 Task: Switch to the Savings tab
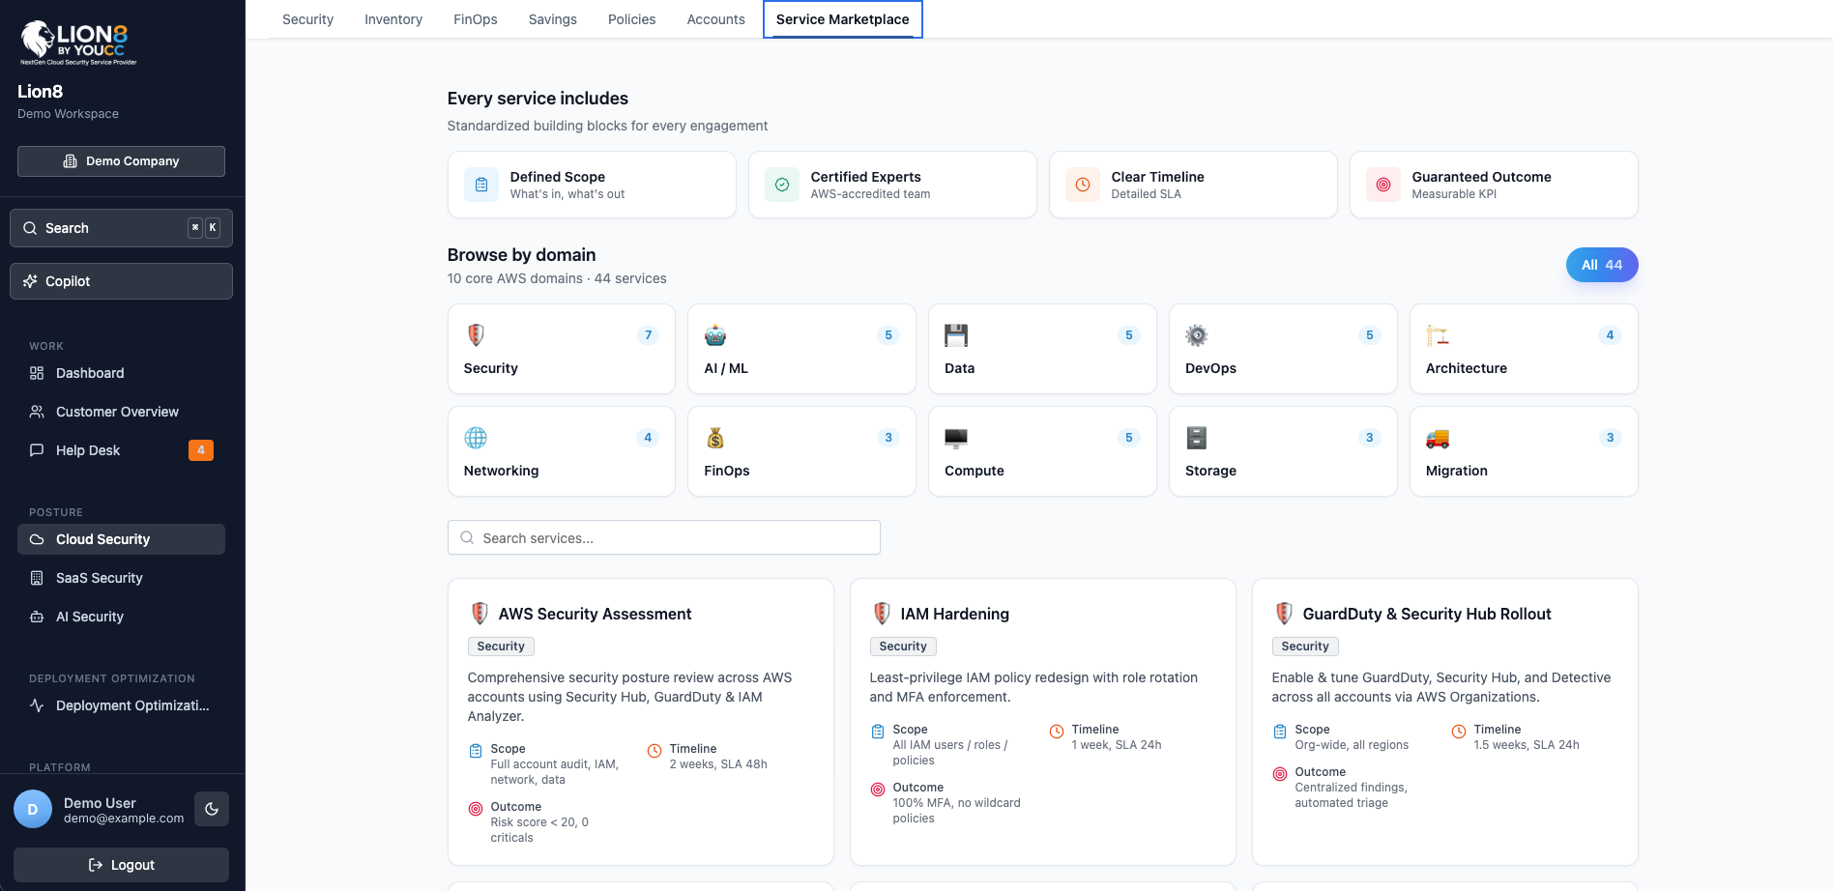[553, 19]
